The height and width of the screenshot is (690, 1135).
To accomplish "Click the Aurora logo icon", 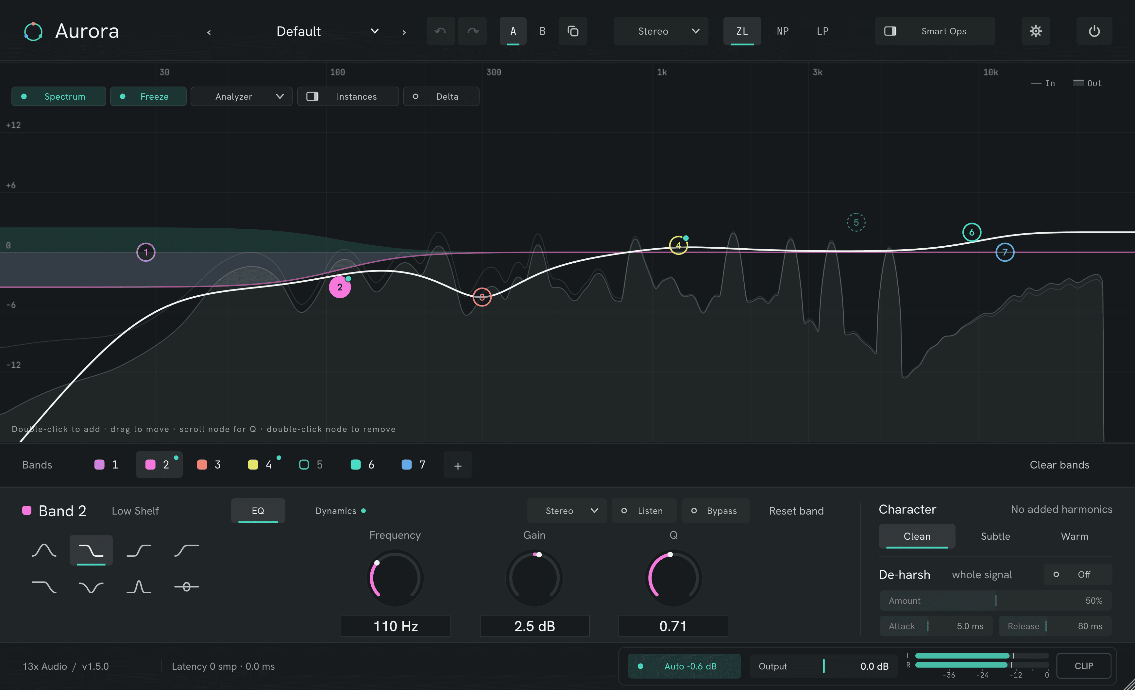I will [33, 31].
